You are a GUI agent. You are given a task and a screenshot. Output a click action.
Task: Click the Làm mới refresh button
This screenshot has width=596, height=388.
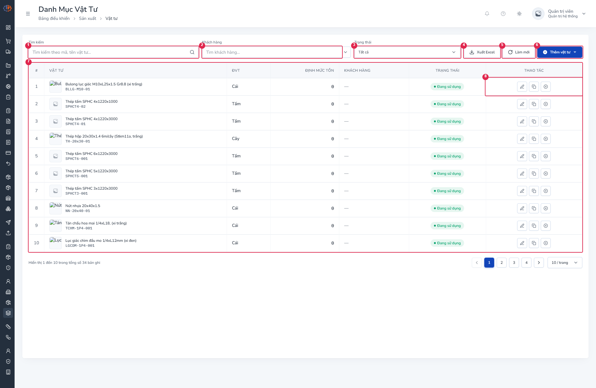519,52
